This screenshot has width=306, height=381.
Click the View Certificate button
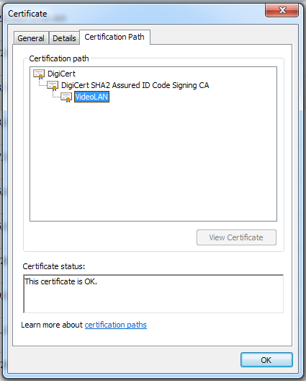click(236, 237)
